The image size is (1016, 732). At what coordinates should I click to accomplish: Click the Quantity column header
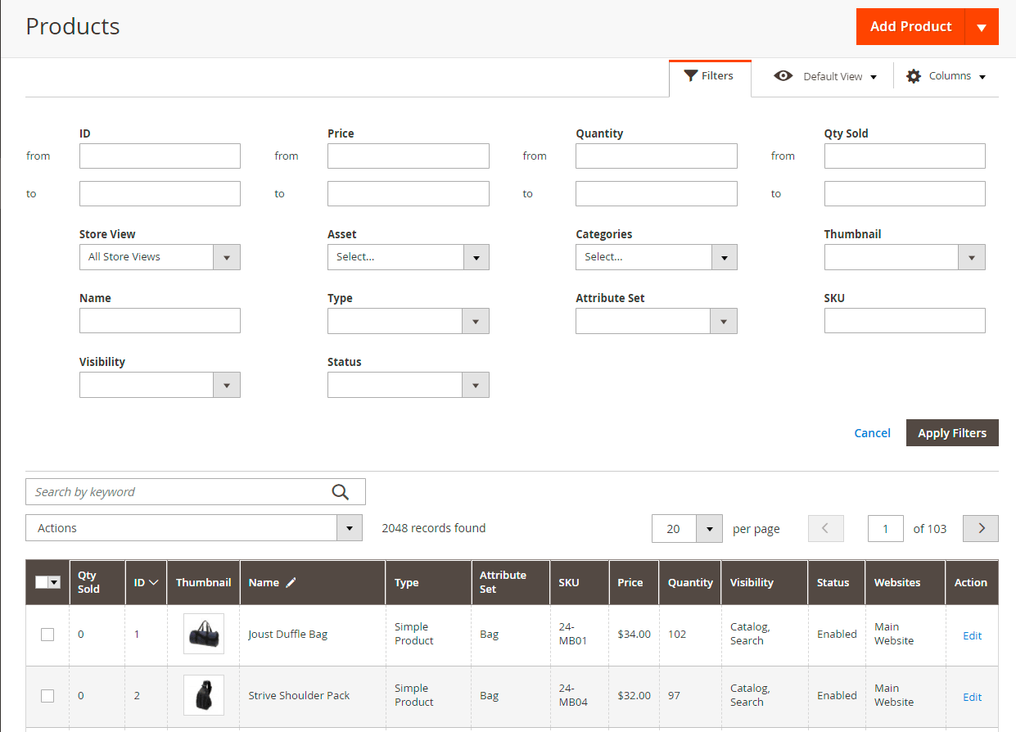(x=690, y=582)
